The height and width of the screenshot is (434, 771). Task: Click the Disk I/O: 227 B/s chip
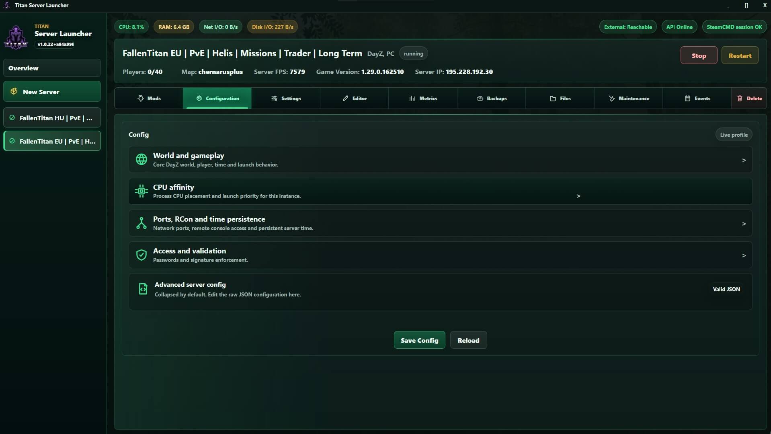(273, 27)
